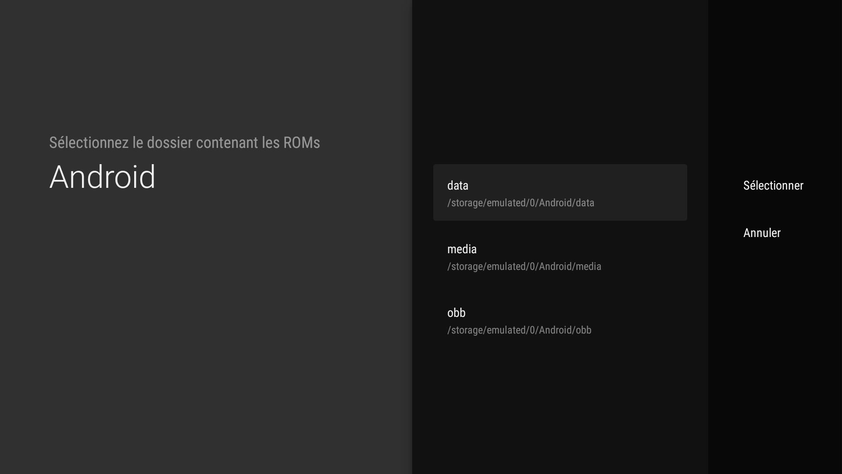Click the Android folder title

click(103, 177)
